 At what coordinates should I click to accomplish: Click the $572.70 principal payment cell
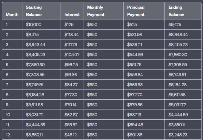coord(144,95)
